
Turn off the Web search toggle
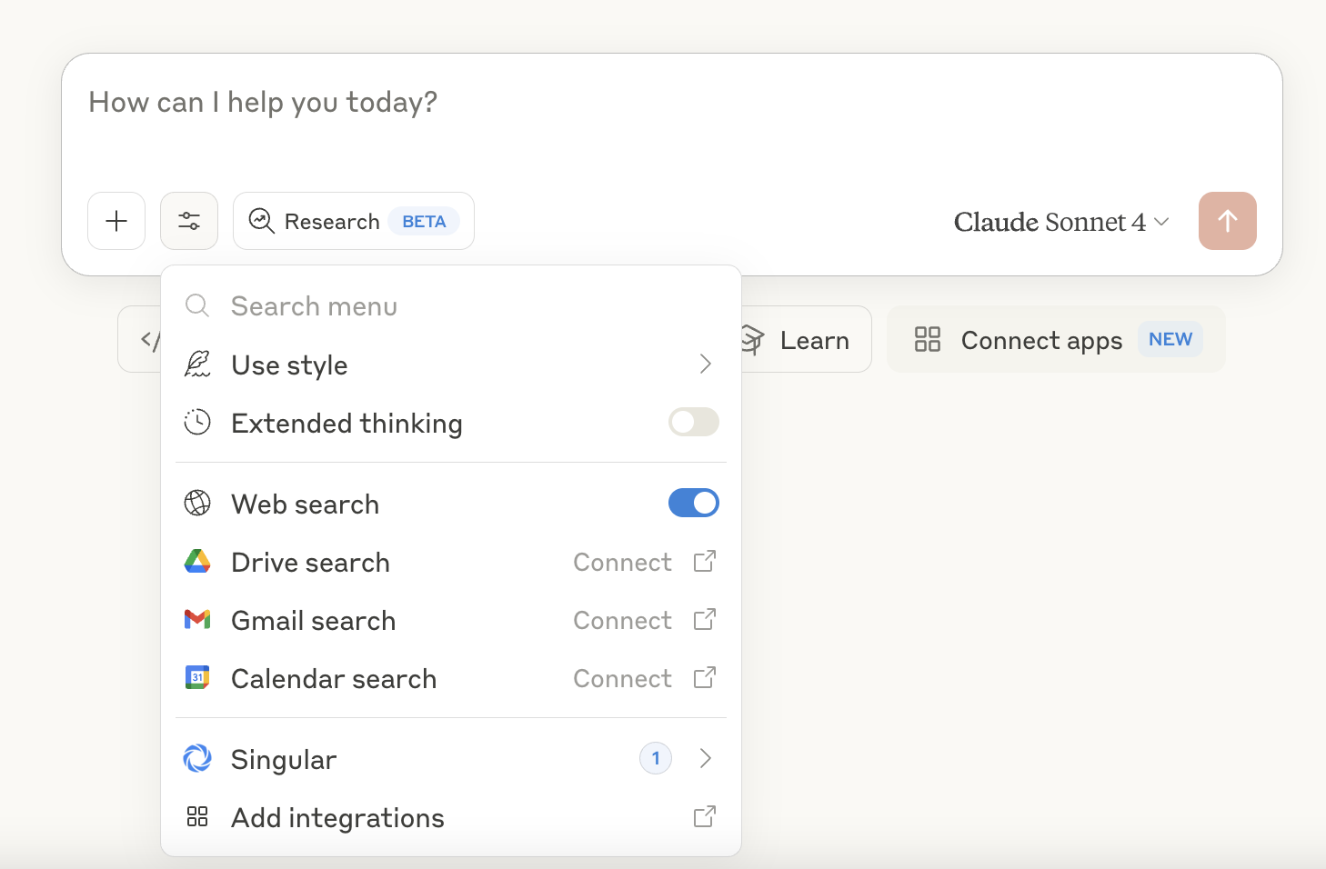point(693,503)
